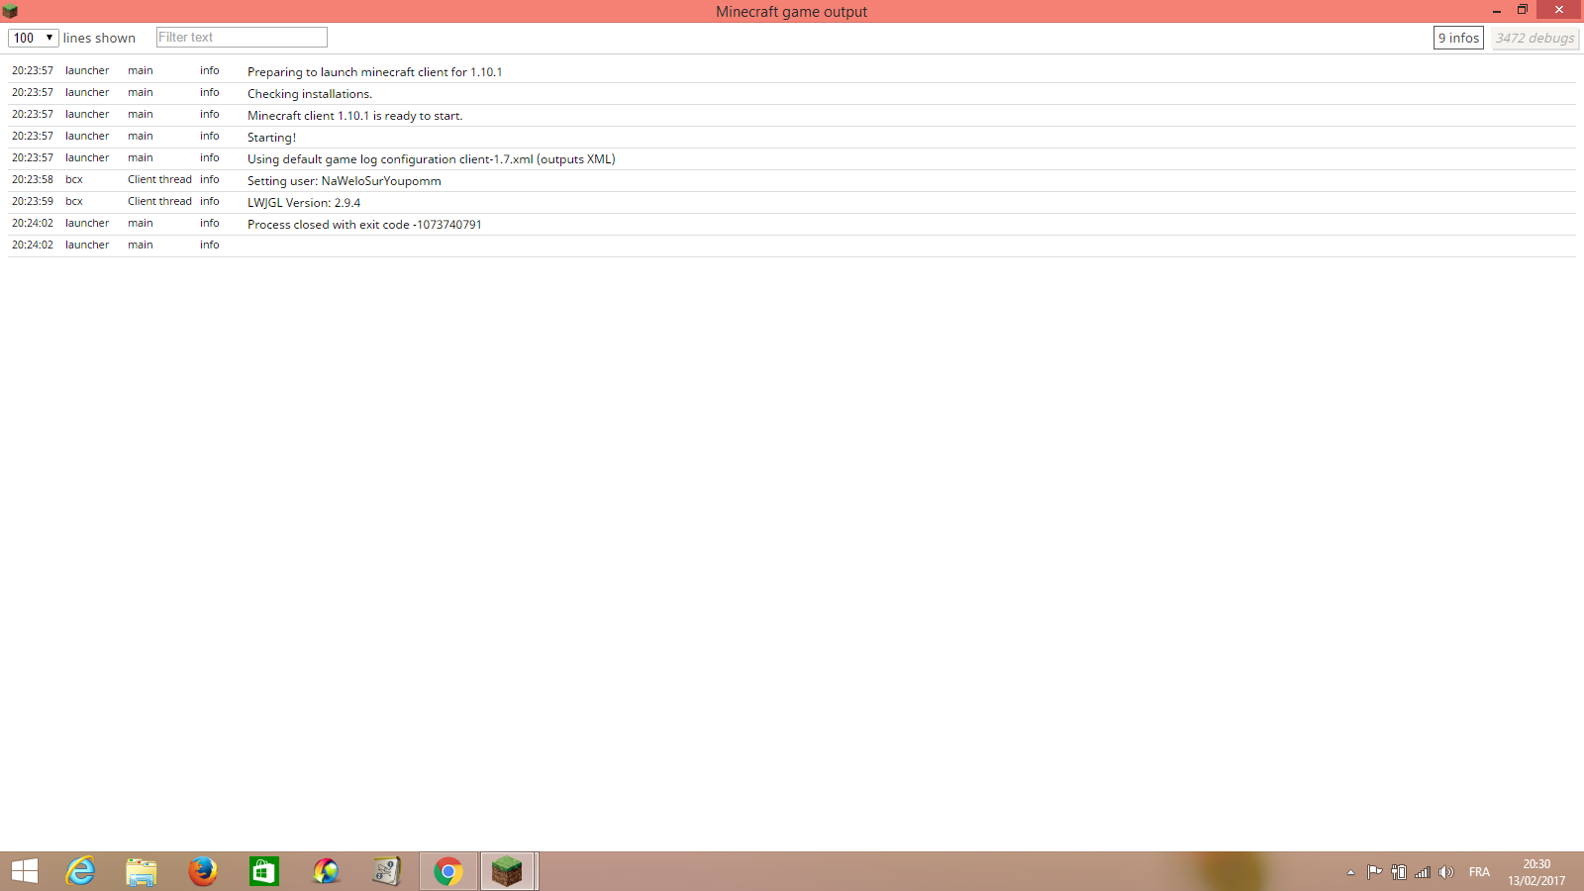Focus the Filter text input field

[x=242, y=38]
